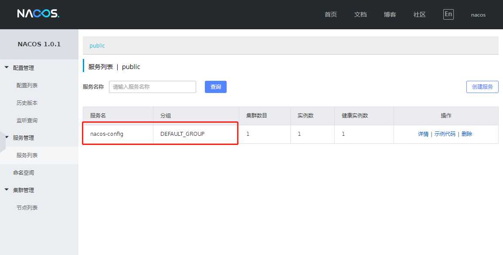Viewport: 503px width, 255px height.
Task: Click the 分组 column header
Action: click(x=196, y=116)
